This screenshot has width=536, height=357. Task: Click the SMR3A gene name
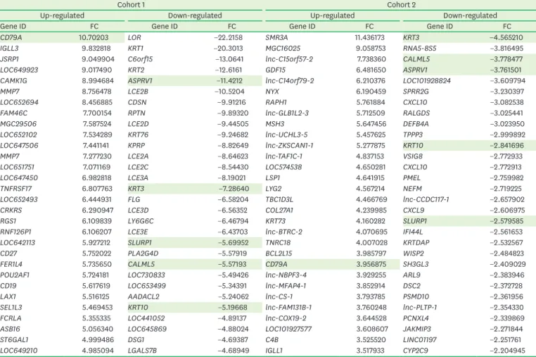pos(276,37)
